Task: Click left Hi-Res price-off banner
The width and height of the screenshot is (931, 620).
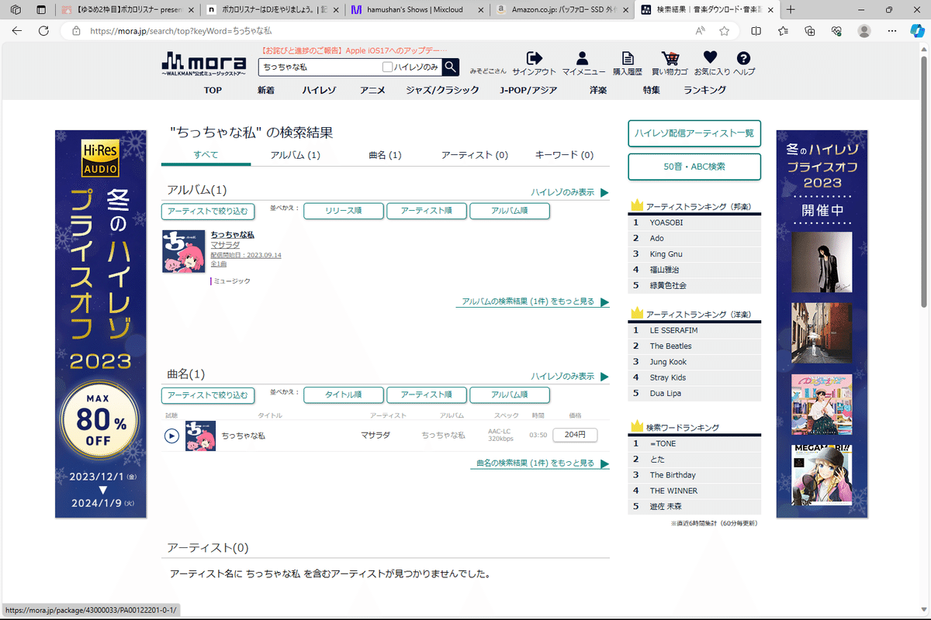Action: click(101, 324)
